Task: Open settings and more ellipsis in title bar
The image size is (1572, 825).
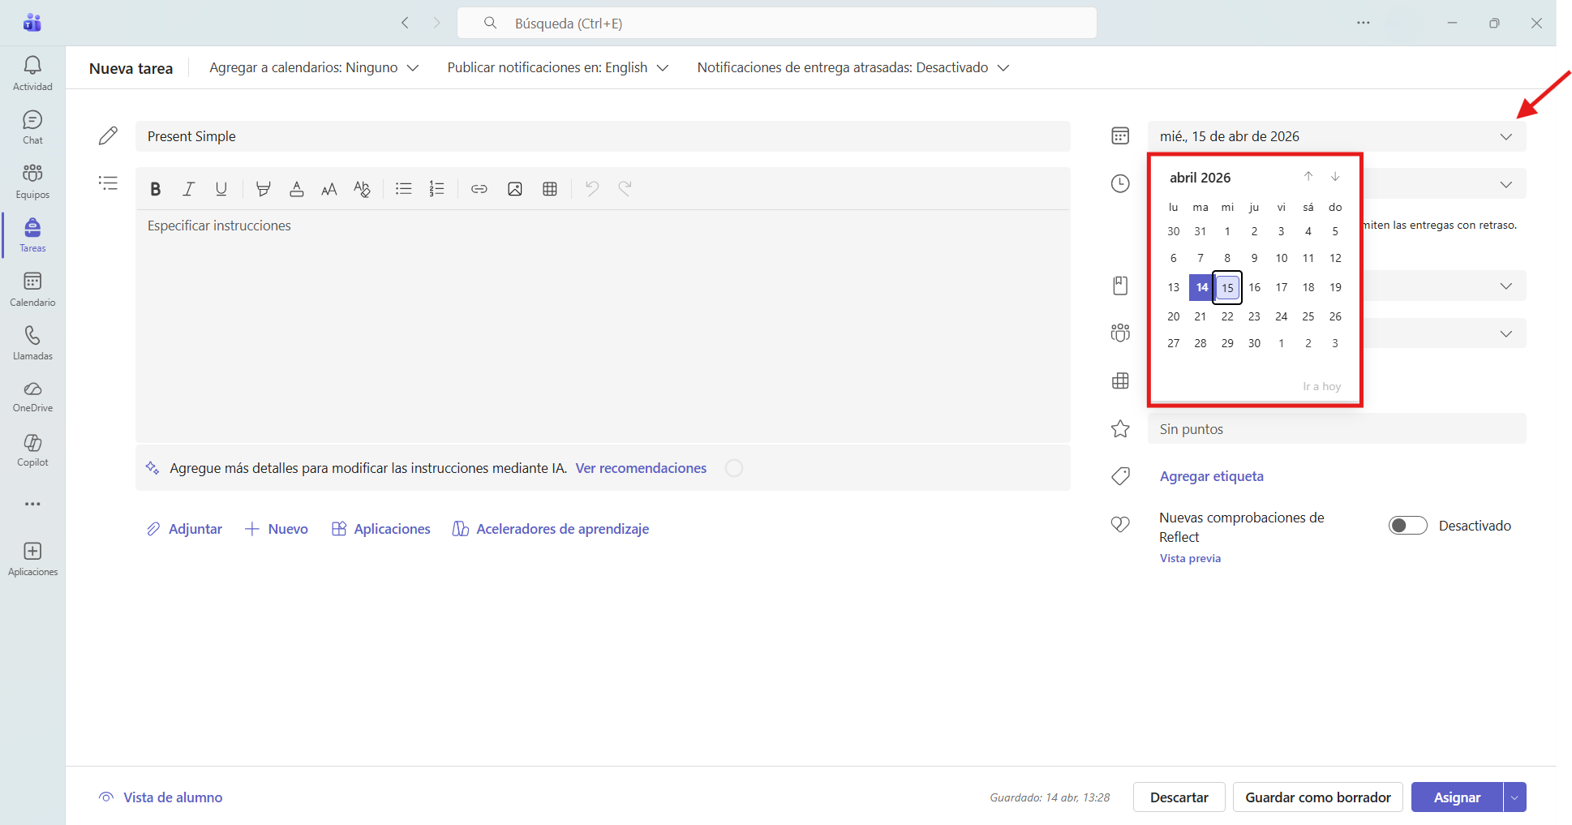Action: 1364,23
